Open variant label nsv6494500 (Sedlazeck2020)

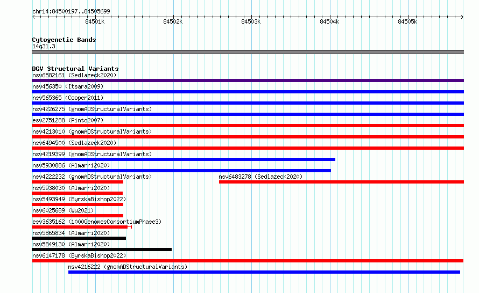[74, 143]
